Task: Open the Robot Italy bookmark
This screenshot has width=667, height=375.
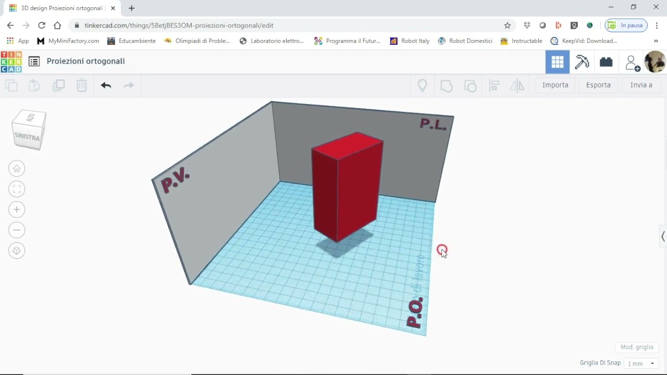Action: click(410, 41)
